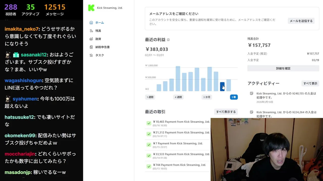Image resolution: width=323 pixels, height=181 pixels.
Task: Click the gift badge by sasanaki12
Action: click(16, 55)
